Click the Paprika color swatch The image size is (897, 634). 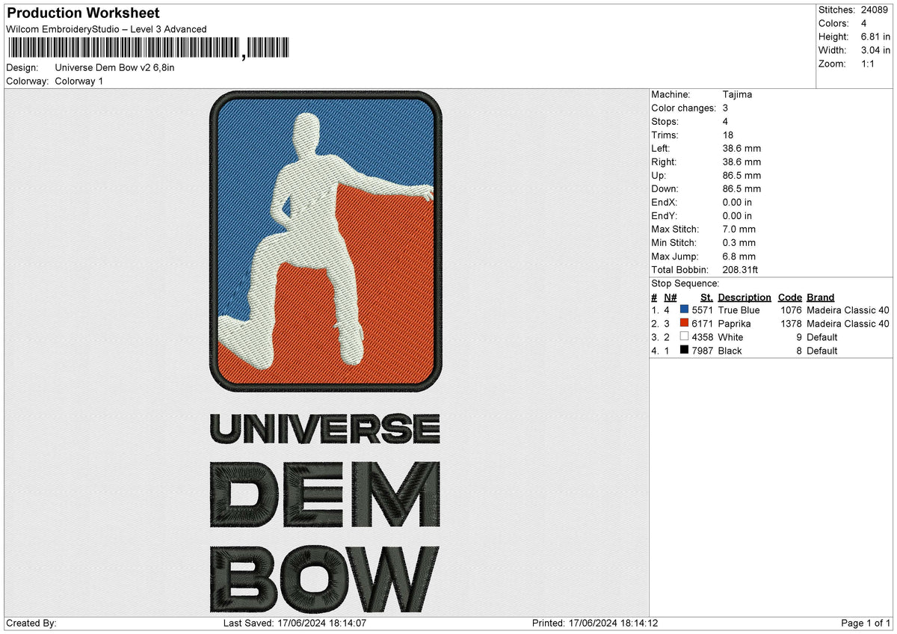click(x=684, y=323)
